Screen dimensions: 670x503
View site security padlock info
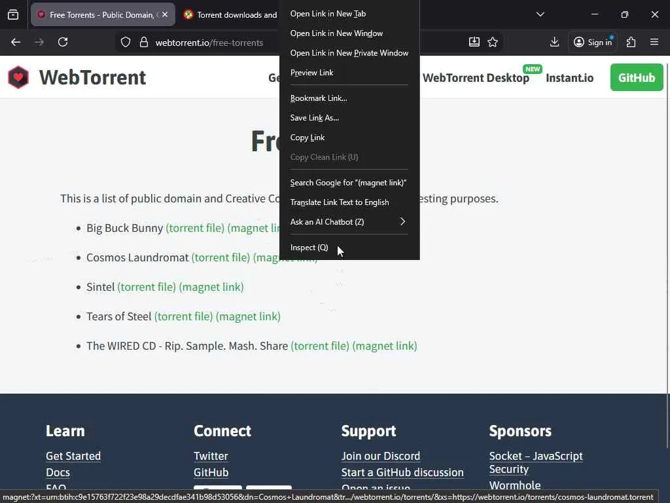click(144, 42)
